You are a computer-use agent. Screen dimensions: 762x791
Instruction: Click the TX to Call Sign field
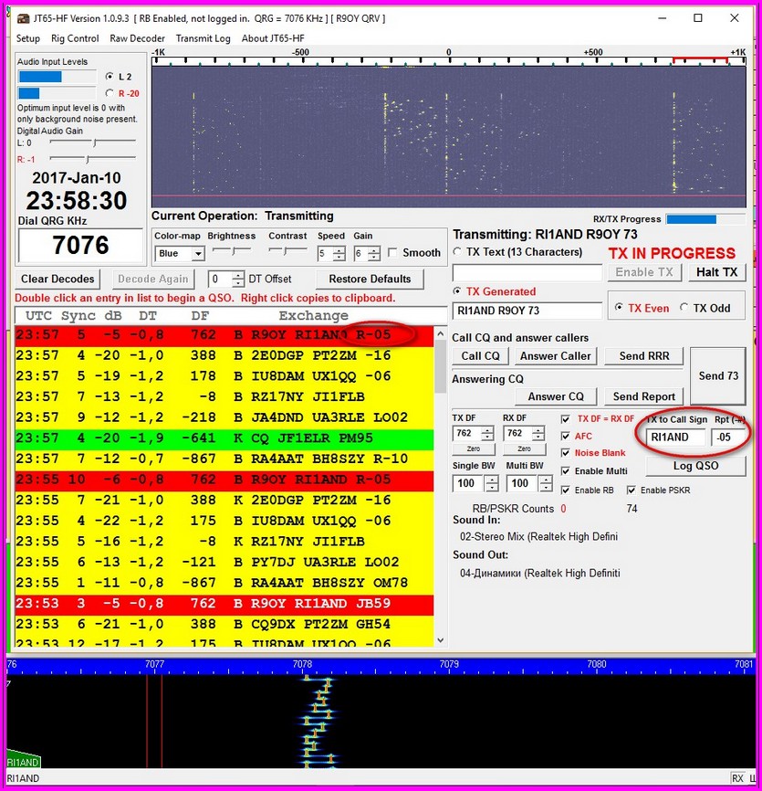[675, 438]
